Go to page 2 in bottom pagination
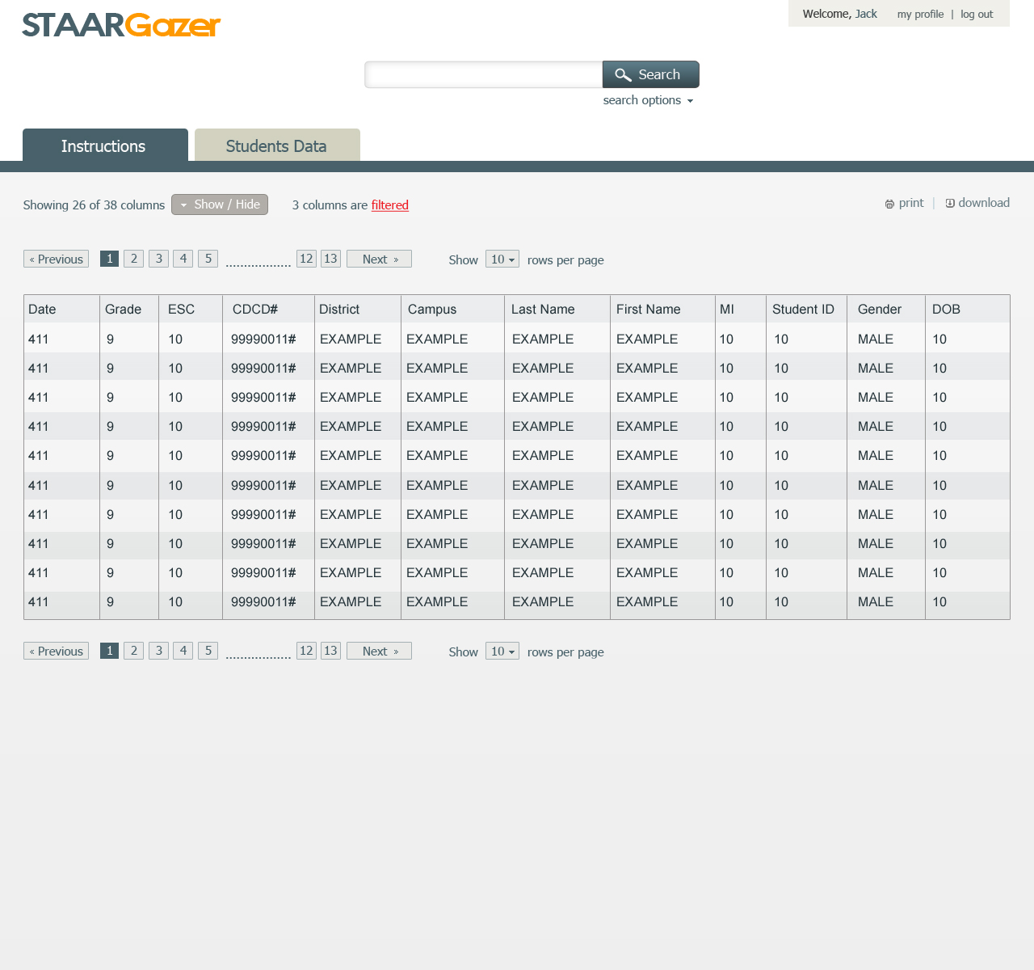1034x970 pixels. click(134, 651)
